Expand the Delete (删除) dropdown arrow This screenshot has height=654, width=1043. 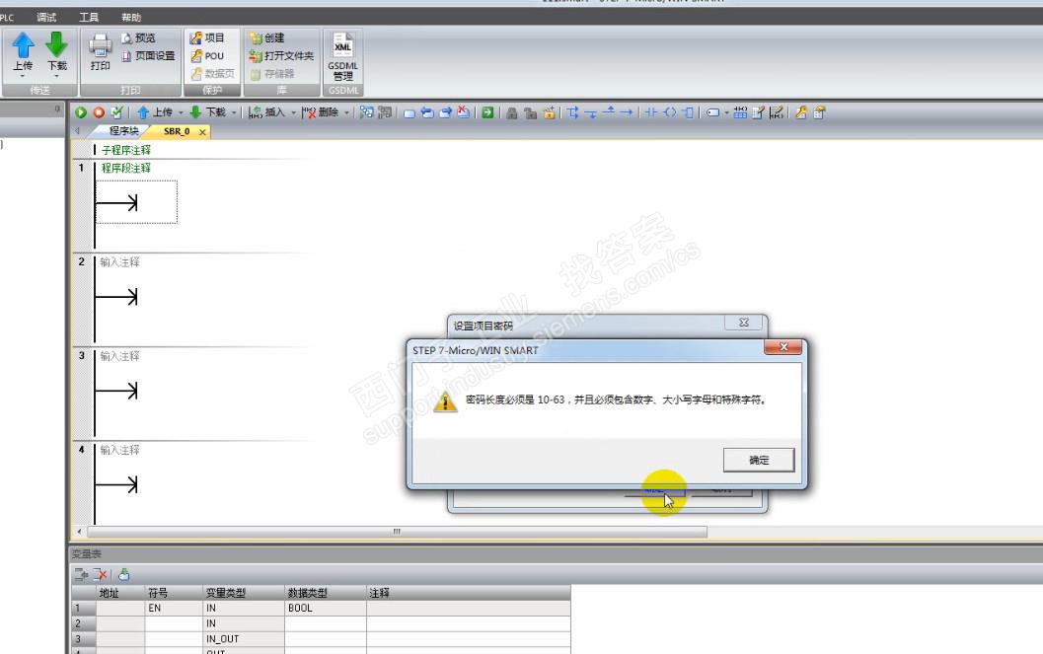tap(346, 113)
